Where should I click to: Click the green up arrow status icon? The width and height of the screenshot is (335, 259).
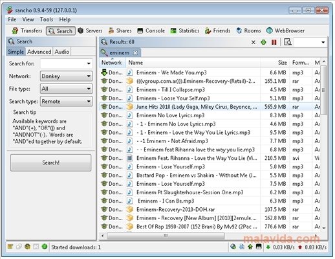click(250, 247)
